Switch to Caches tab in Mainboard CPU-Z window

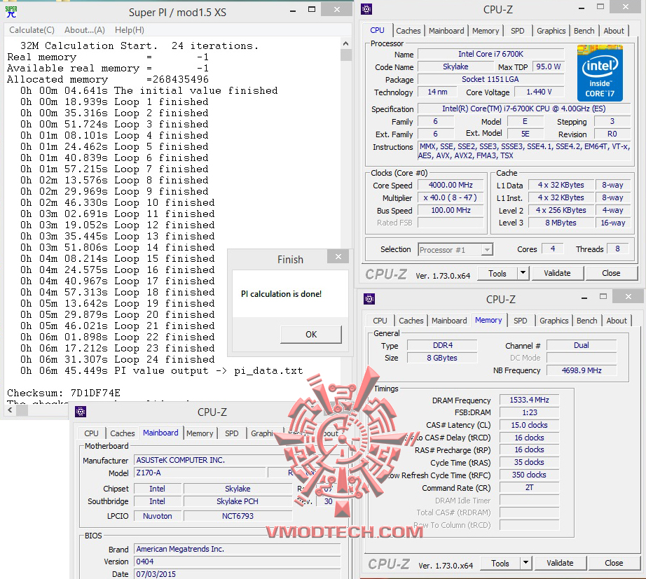[x=123, y=433]
